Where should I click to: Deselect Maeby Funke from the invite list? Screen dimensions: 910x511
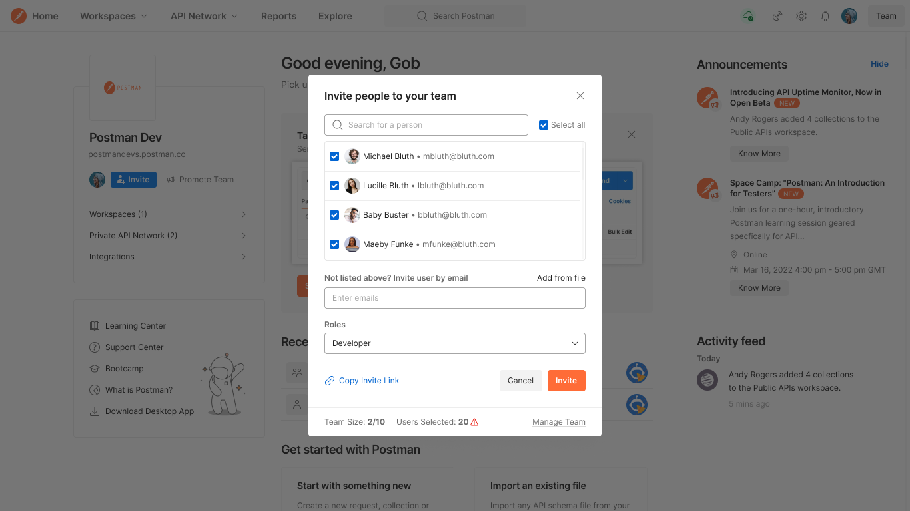click(x=334, y=244)
